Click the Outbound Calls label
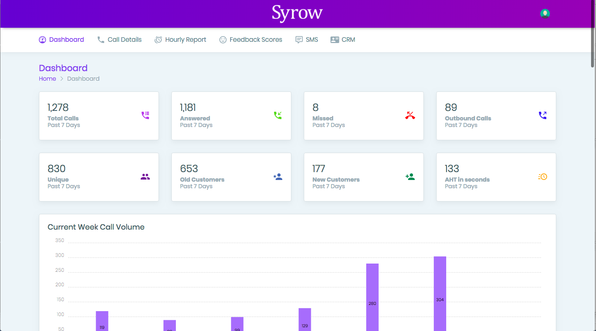This screenshot has height=331, width=596. coord(468,118)
